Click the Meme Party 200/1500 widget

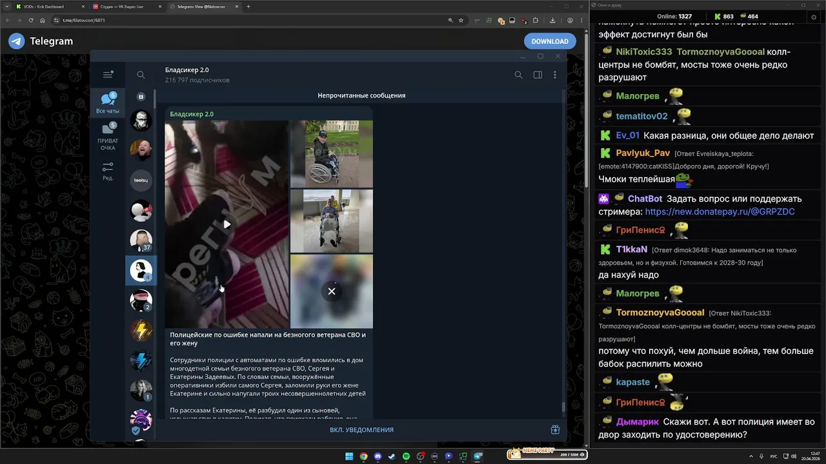click(x=547, y=454)
